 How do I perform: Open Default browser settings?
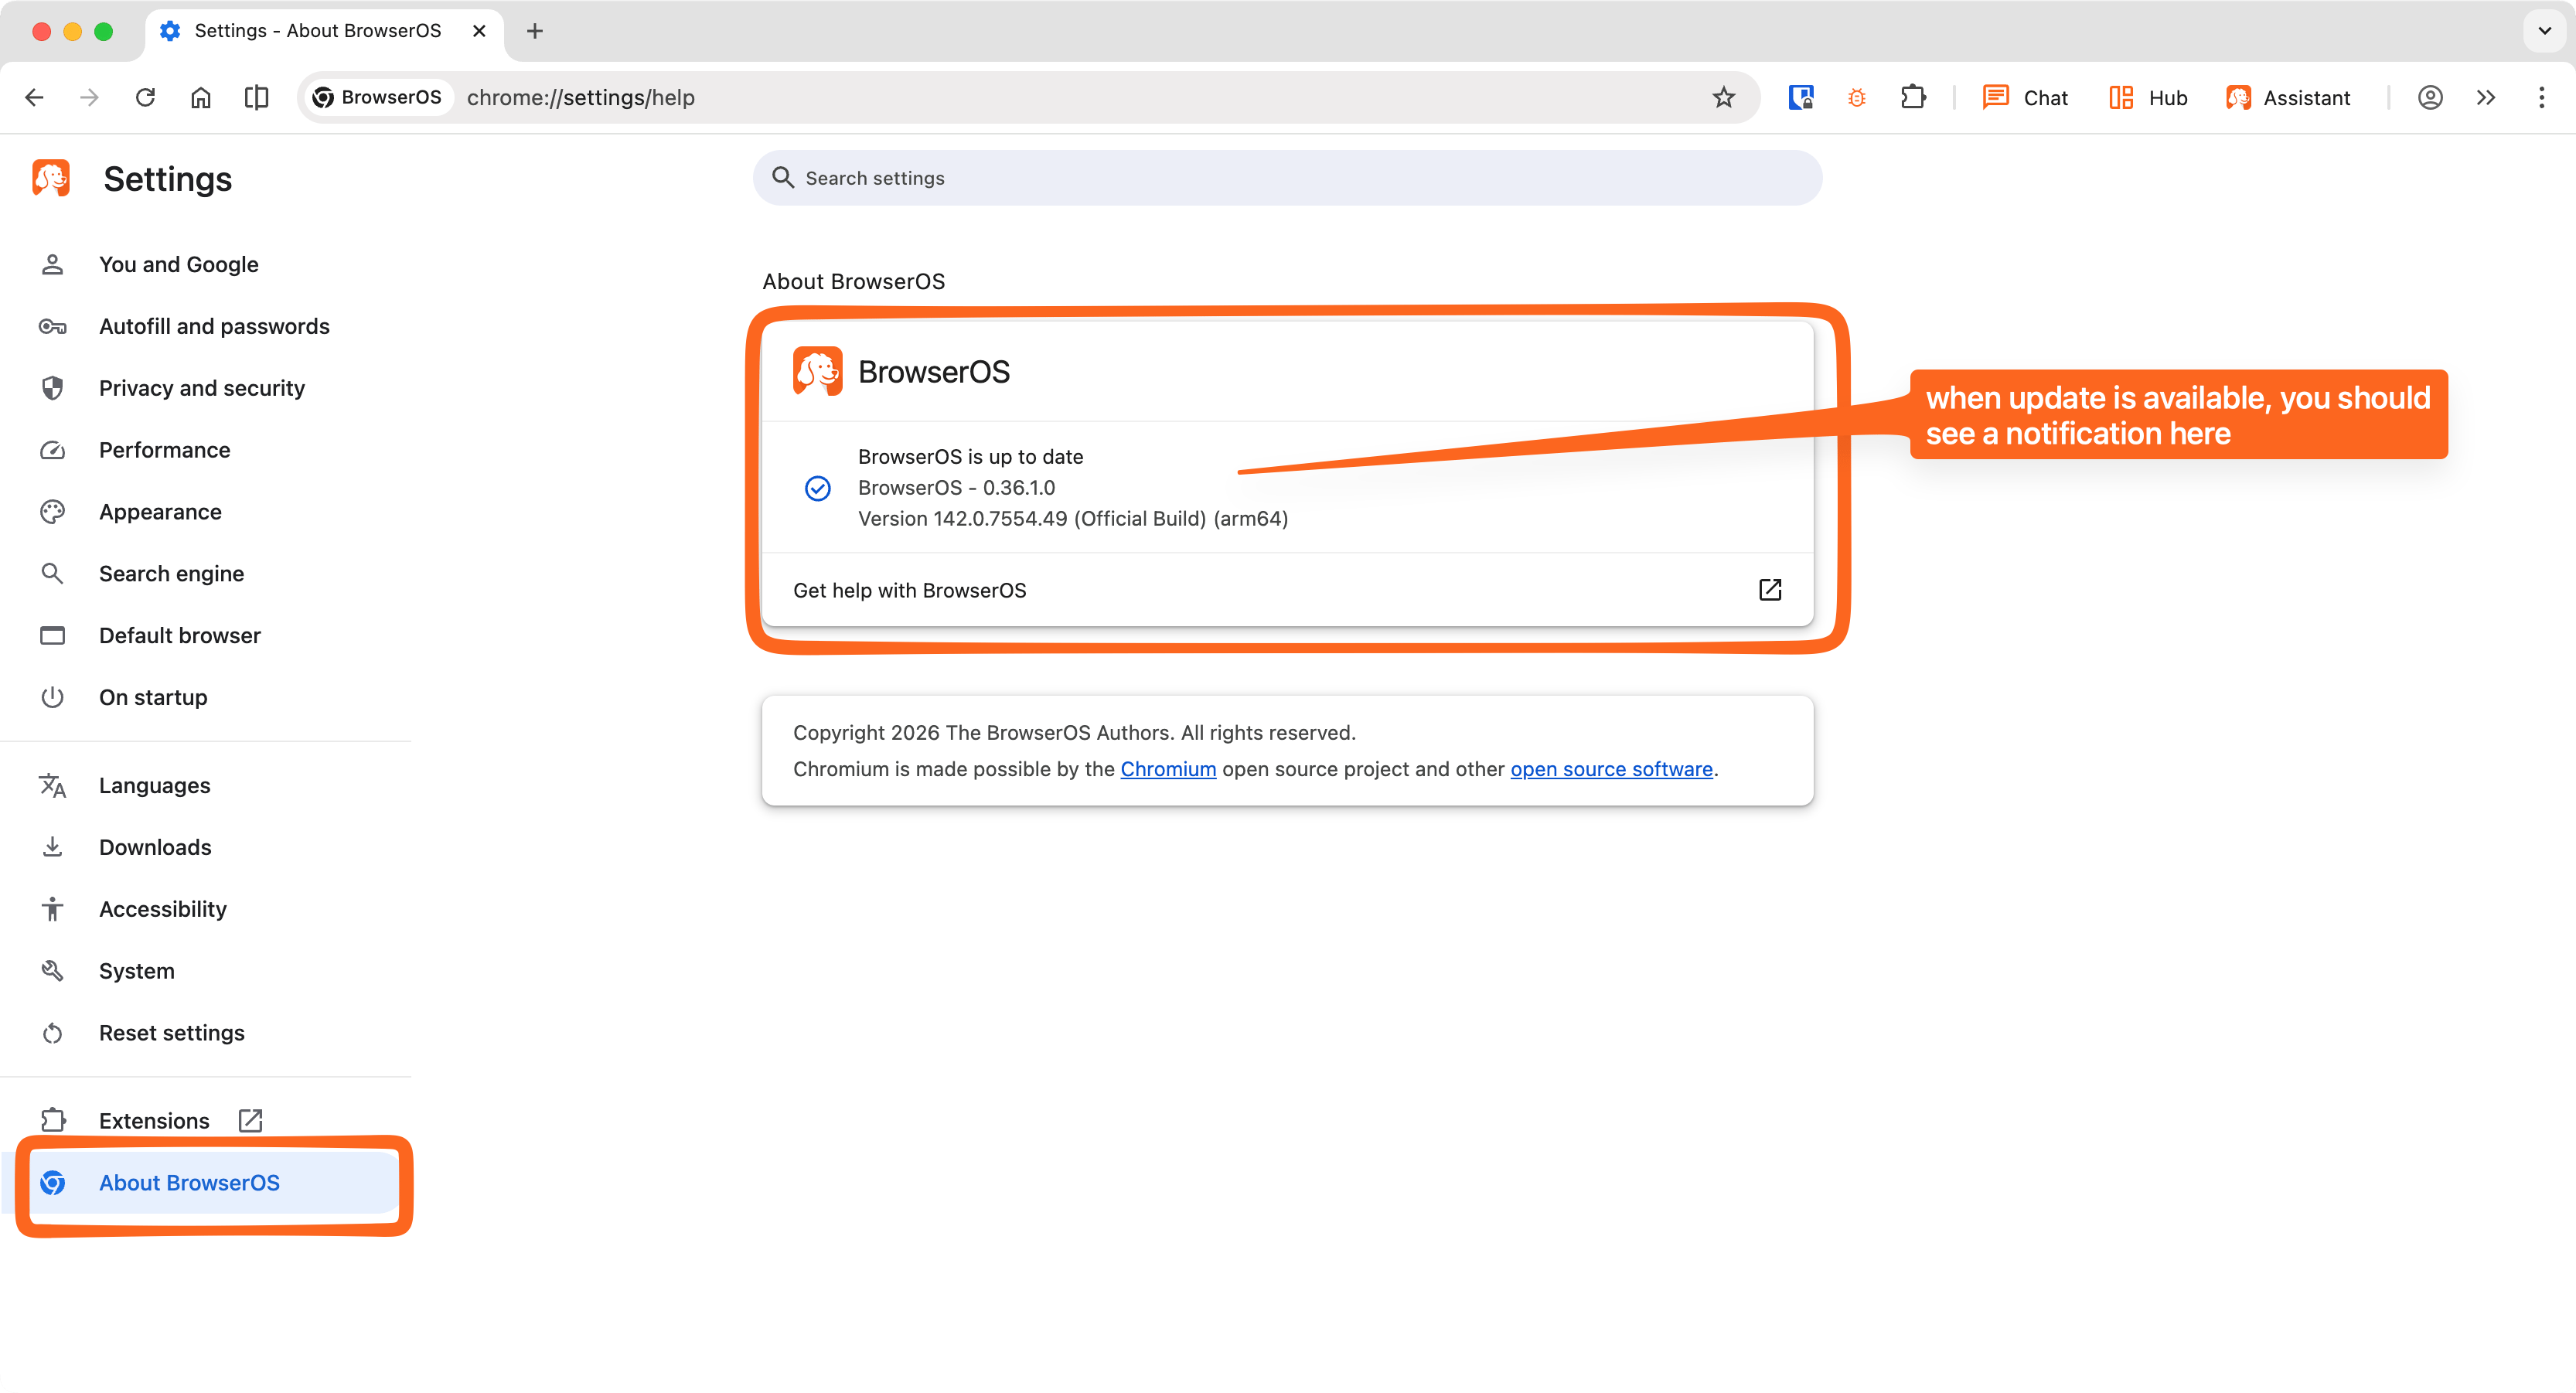206,636
